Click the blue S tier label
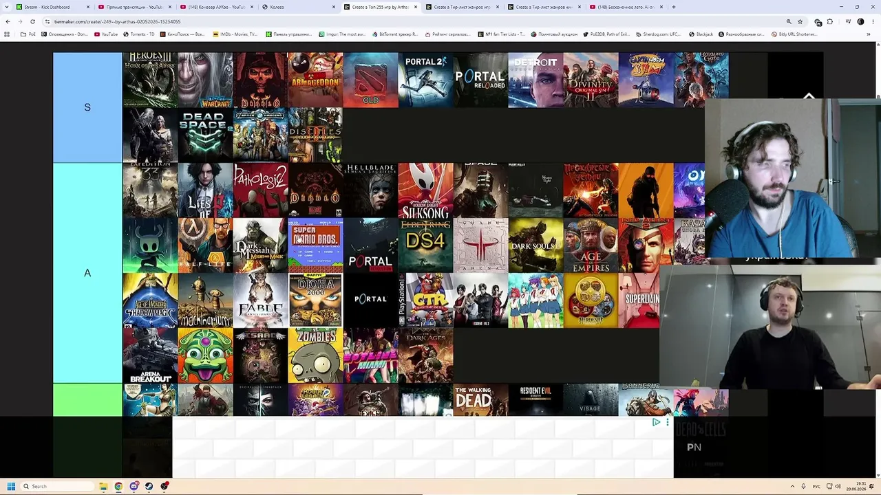Viewport: 881px width, 495px height. (87, 107)
